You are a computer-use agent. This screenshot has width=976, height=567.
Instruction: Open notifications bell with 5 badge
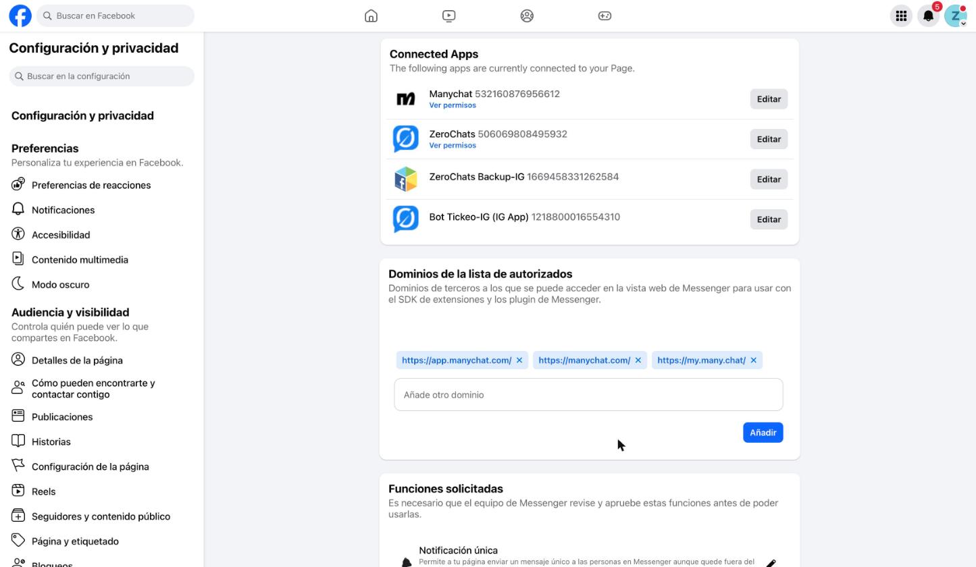click(x=929, y=16)
